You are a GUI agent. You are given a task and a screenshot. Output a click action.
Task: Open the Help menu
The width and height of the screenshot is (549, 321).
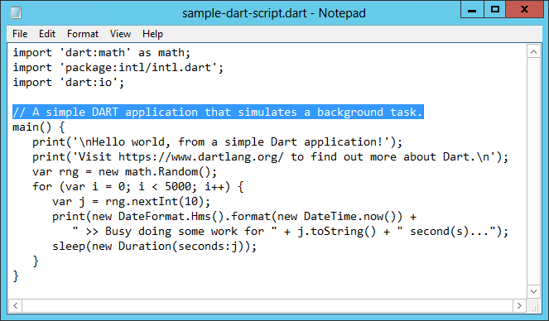[152, 34]
